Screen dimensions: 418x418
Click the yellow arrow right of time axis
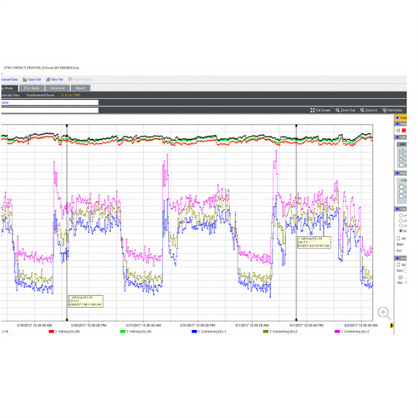click(x=391, y=325)
